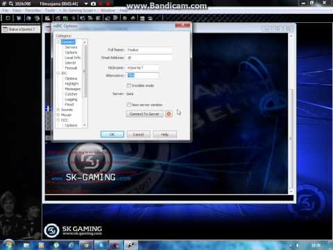
Task: Tick the New server window checkbox
Action: coord(129,105)
